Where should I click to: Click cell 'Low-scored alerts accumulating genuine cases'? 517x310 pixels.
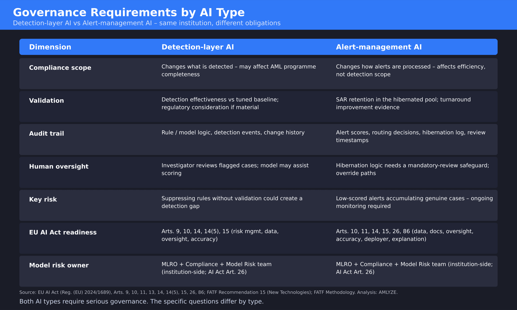(414, 202)
